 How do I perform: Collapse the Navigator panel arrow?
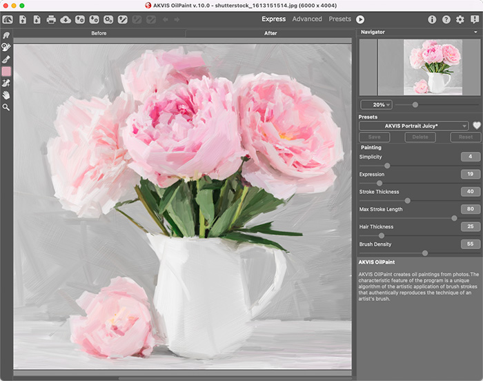tap(475, 32)
